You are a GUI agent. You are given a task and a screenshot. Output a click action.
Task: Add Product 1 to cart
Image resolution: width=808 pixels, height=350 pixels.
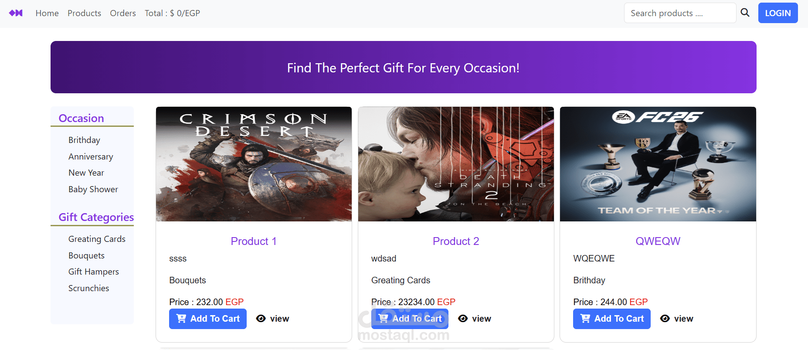pyautogui.click(x=208, y=319)
